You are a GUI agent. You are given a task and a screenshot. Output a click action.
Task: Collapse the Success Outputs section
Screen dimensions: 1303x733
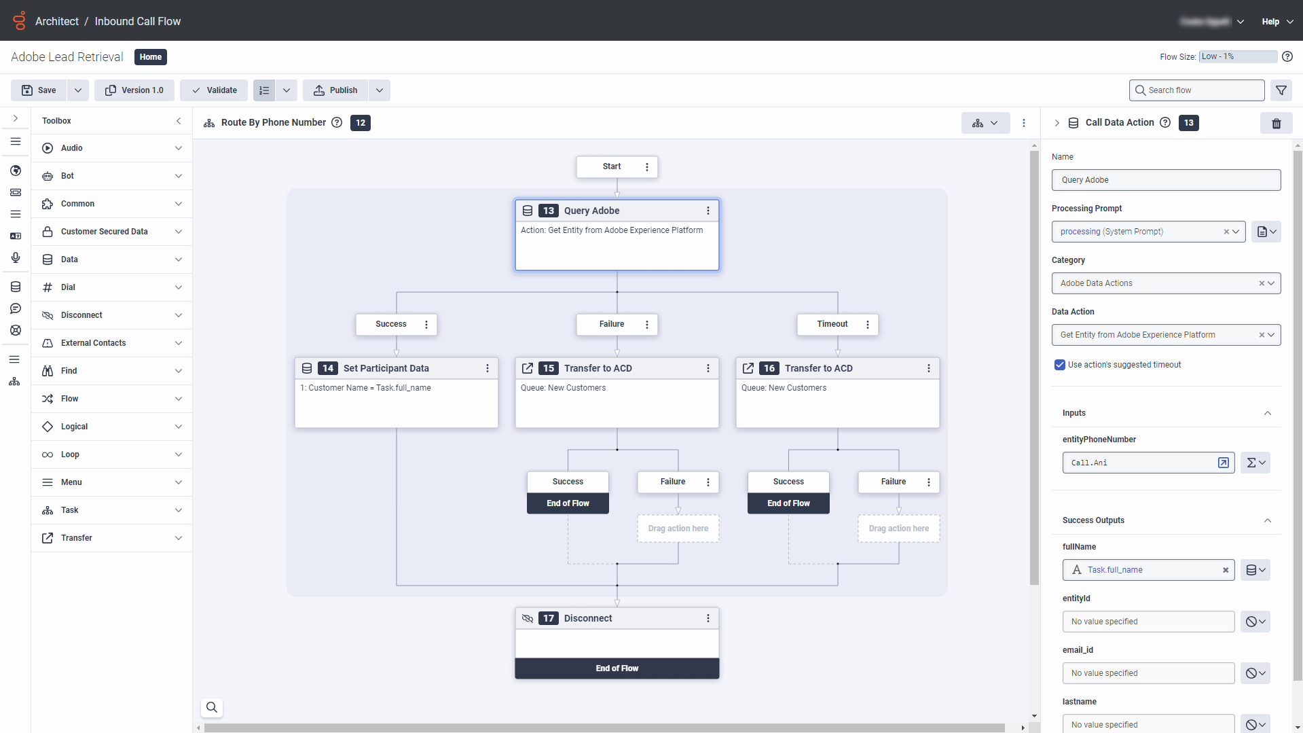pyautogui.click(x=1267, y=520)
